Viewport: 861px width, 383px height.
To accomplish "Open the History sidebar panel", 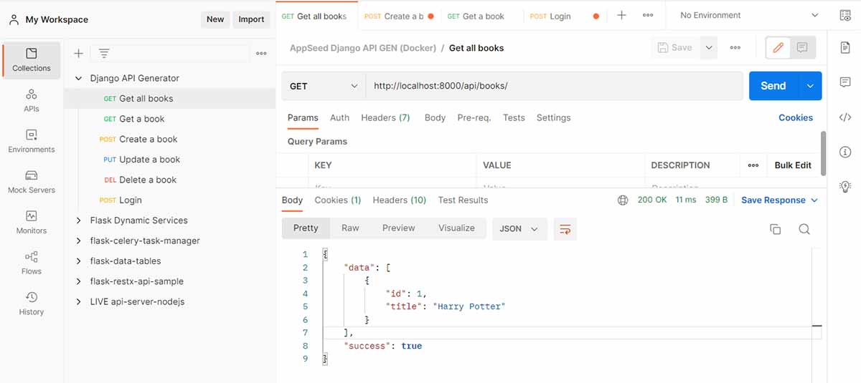I will 32,304.
